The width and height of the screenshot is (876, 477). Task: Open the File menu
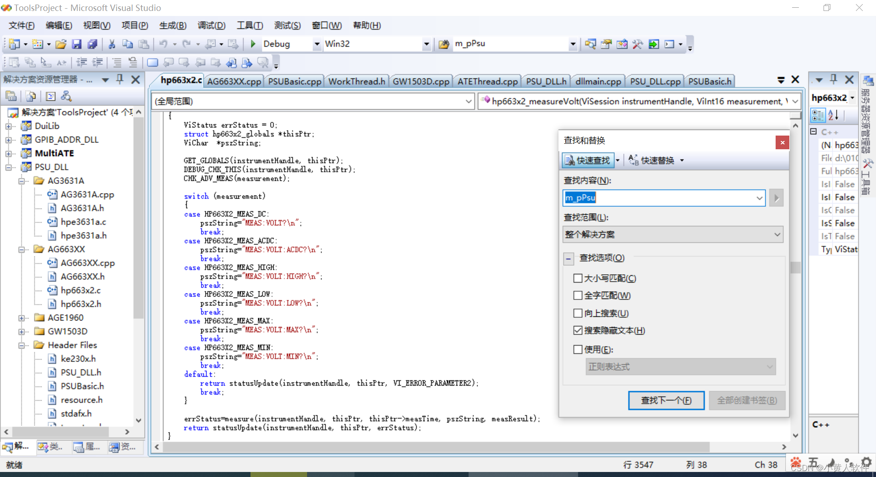(x=21, y=26)
